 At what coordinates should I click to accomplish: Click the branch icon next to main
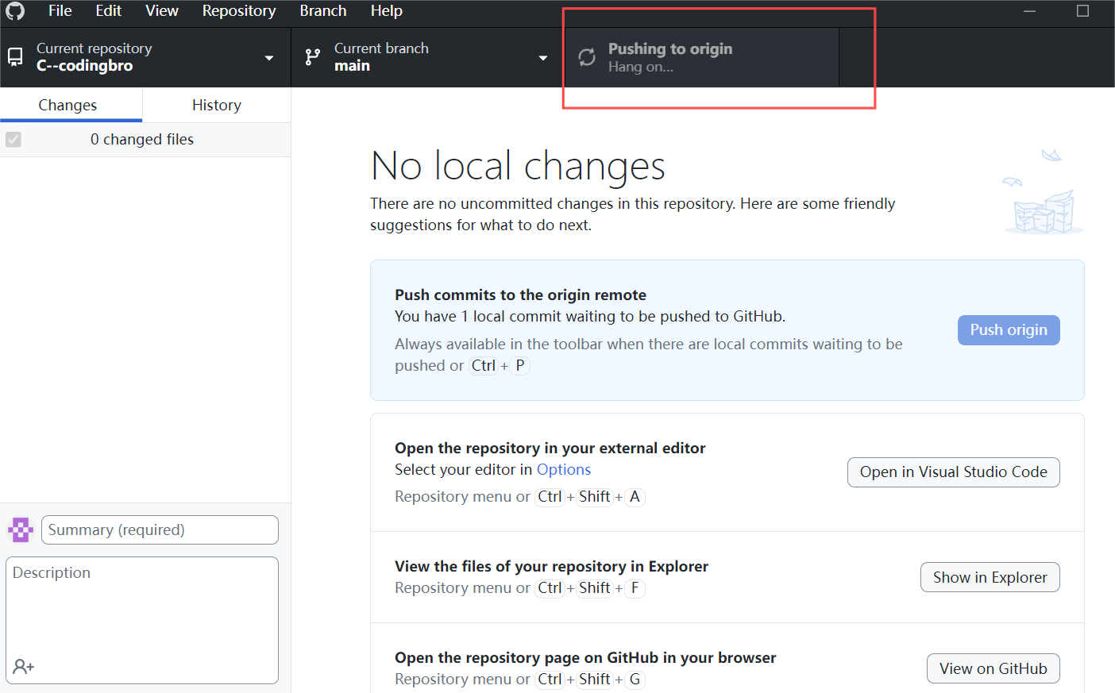tap(313, 57)
